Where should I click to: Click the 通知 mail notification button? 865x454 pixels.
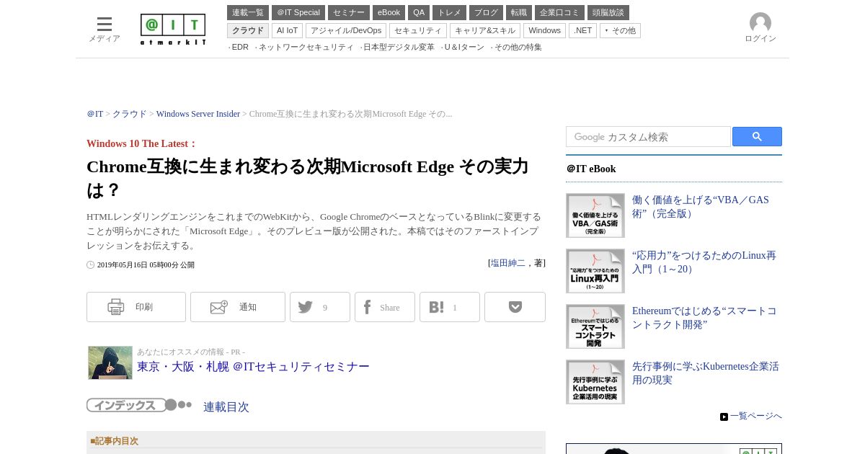point(238,307)
